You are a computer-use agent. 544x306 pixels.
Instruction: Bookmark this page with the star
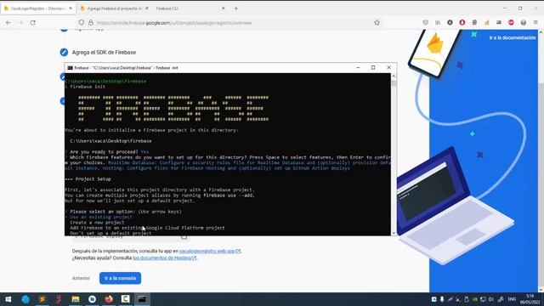tap(377, 23)
